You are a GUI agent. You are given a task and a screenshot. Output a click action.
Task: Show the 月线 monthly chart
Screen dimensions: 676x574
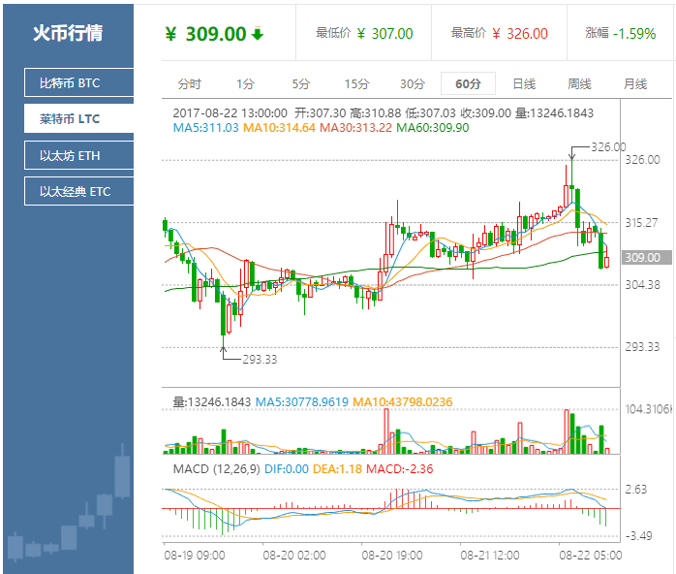(635, 83)
